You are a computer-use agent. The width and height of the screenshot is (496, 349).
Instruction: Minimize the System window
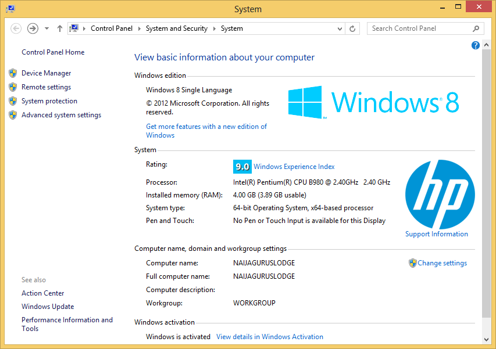click(443, 7)
